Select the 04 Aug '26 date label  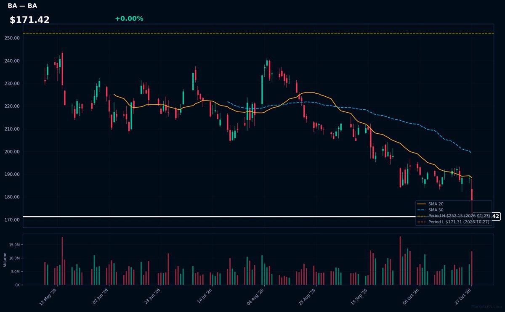(256, 297)
